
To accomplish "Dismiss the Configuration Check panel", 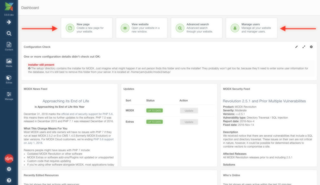I will click(311, 47).
